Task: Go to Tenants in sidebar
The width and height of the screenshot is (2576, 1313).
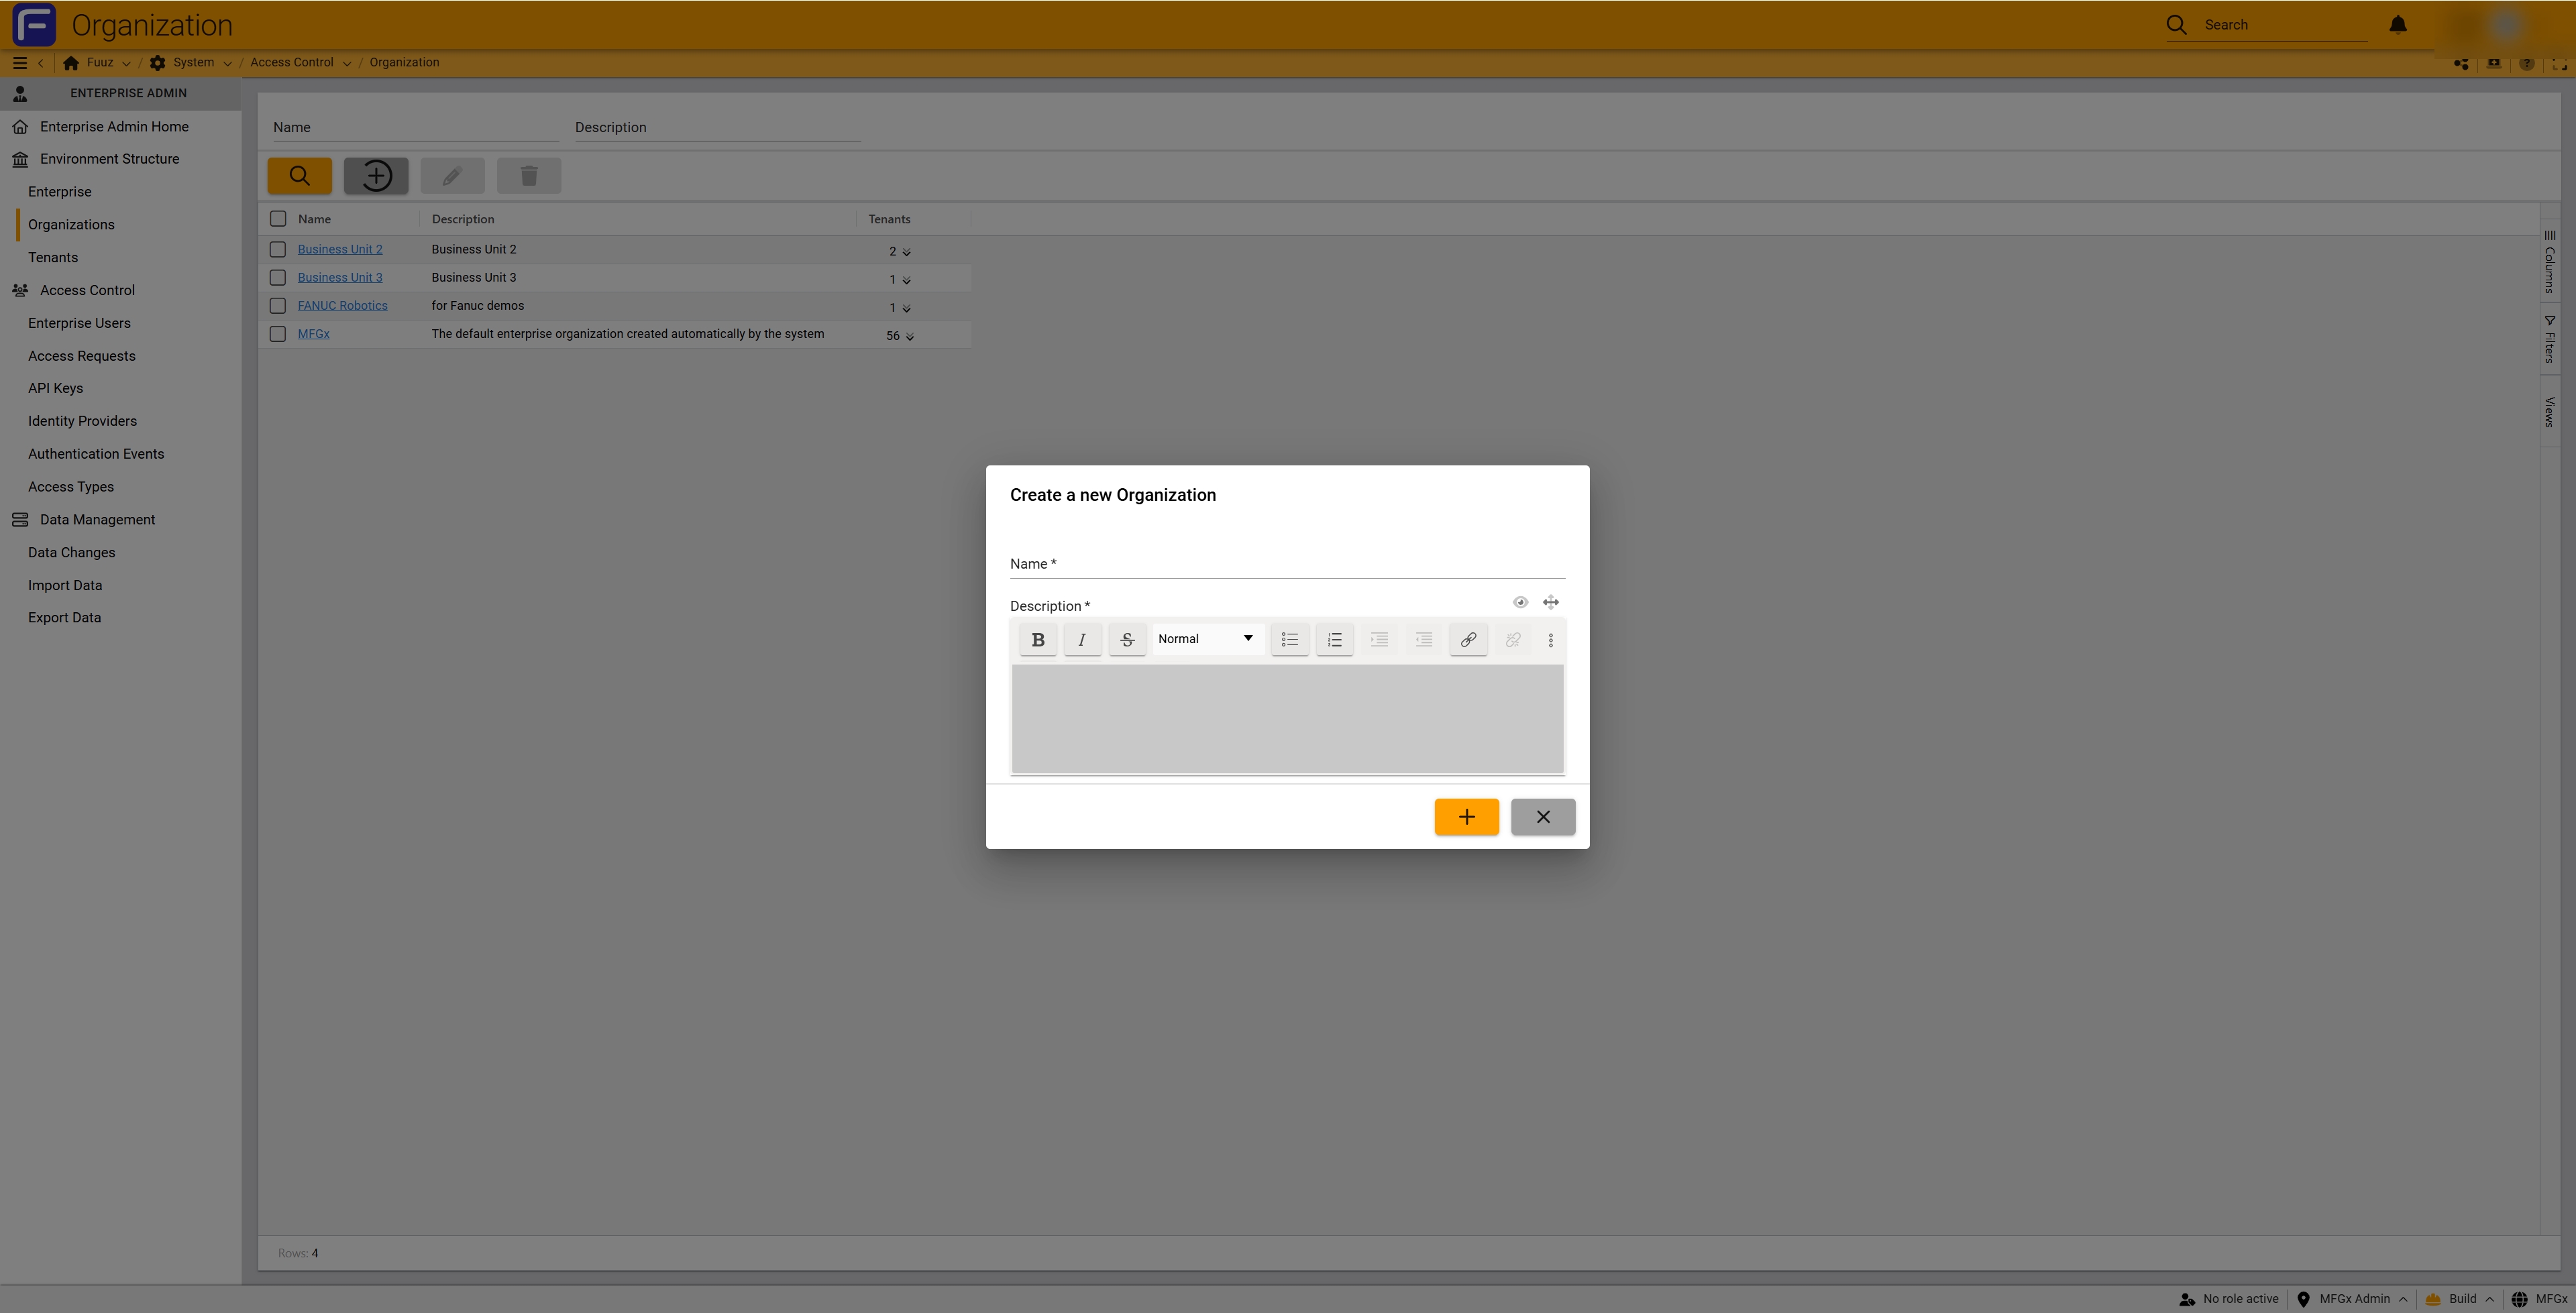Action: coord(53,258)
